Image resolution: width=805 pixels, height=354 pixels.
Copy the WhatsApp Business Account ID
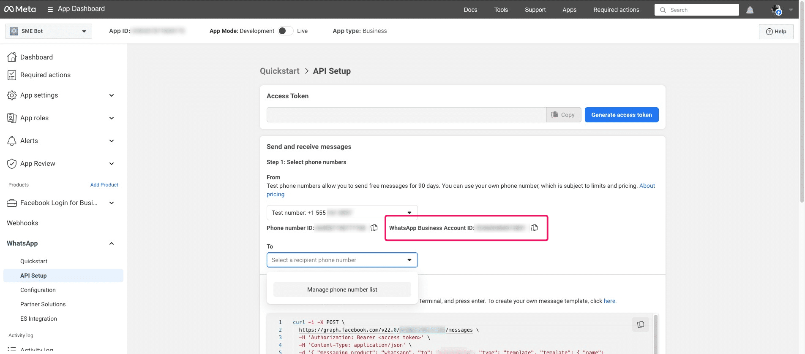coord(534,228)
